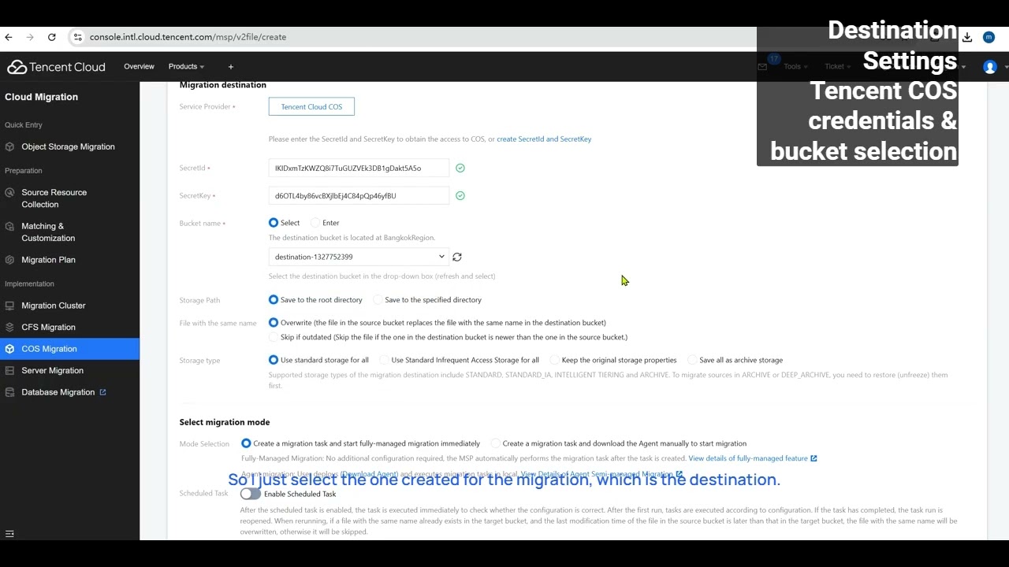
Task: Open the Chrome profile avatar
Action: point(989,37)
